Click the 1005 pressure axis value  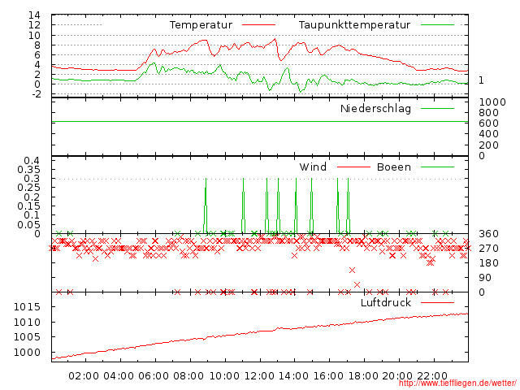[27, 337]
